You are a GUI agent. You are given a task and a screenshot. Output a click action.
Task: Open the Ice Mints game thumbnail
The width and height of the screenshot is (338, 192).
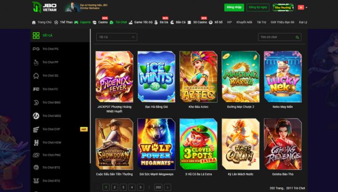coord(157,77)
